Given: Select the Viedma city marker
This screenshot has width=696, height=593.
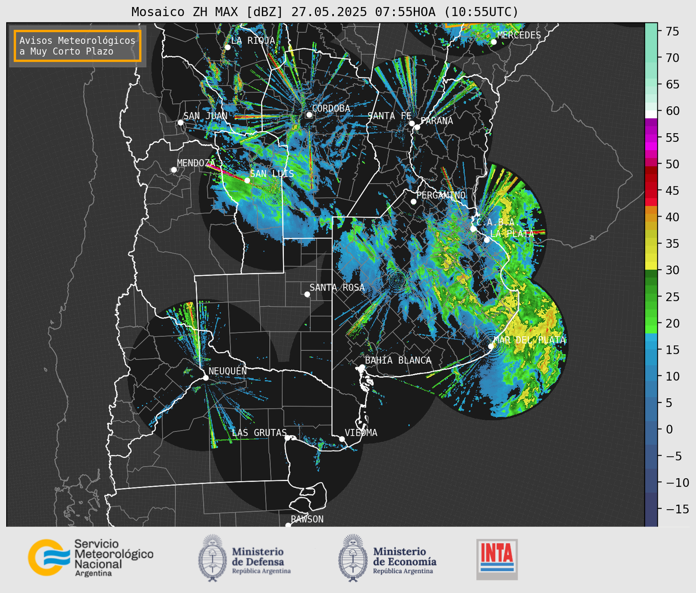Looking at the screenshot, I should (x=342, y=439).
